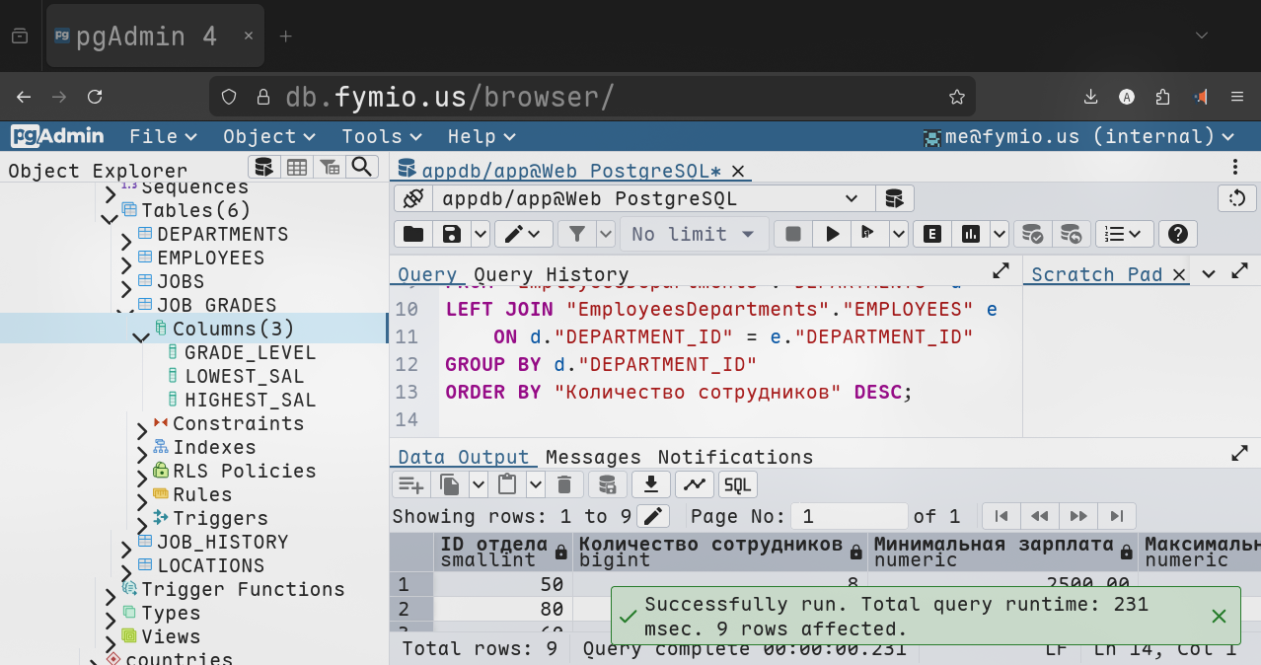Switch to the Query History tab
Viewport: 1261px width, 665px height.
551,274
